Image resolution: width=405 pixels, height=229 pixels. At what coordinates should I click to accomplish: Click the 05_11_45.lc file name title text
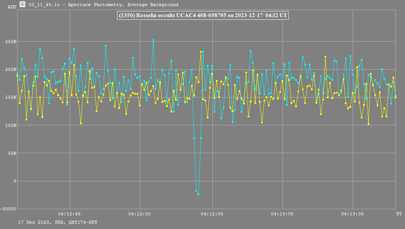pos(103,5)
